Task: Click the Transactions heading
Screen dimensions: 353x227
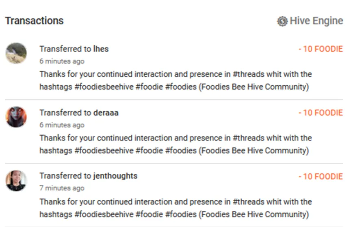Action: click(x=35, y=21)
